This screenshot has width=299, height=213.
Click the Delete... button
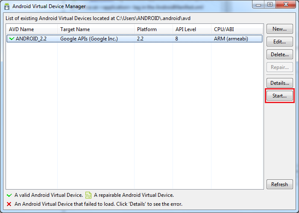279,55
